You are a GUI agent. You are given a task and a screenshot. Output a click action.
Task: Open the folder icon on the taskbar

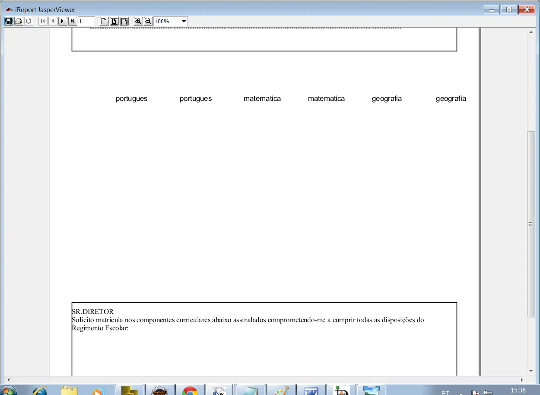(x=69, y=390)
